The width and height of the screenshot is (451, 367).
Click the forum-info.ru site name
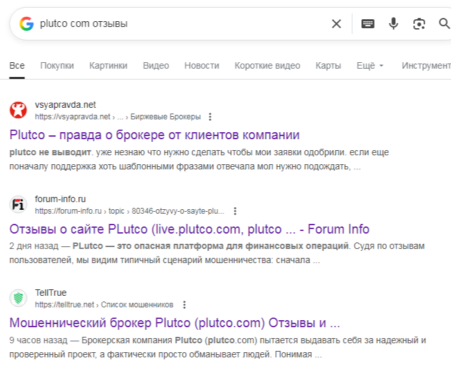click(60, 199)
